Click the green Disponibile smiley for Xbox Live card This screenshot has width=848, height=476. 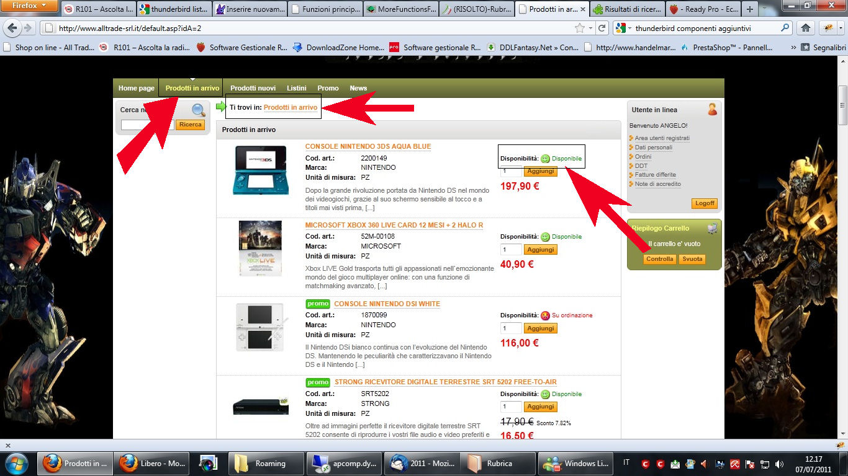click(545, 237)
